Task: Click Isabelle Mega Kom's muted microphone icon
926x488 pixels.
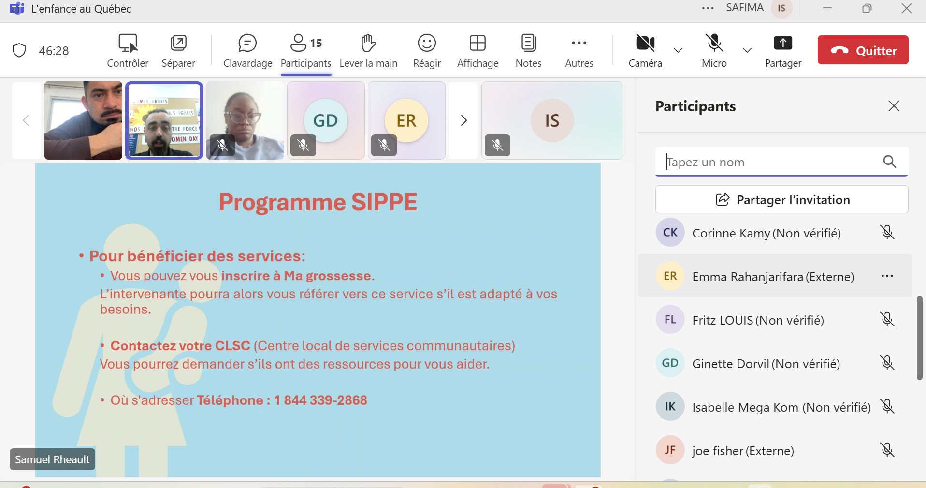Action: (x=887, y=406)
